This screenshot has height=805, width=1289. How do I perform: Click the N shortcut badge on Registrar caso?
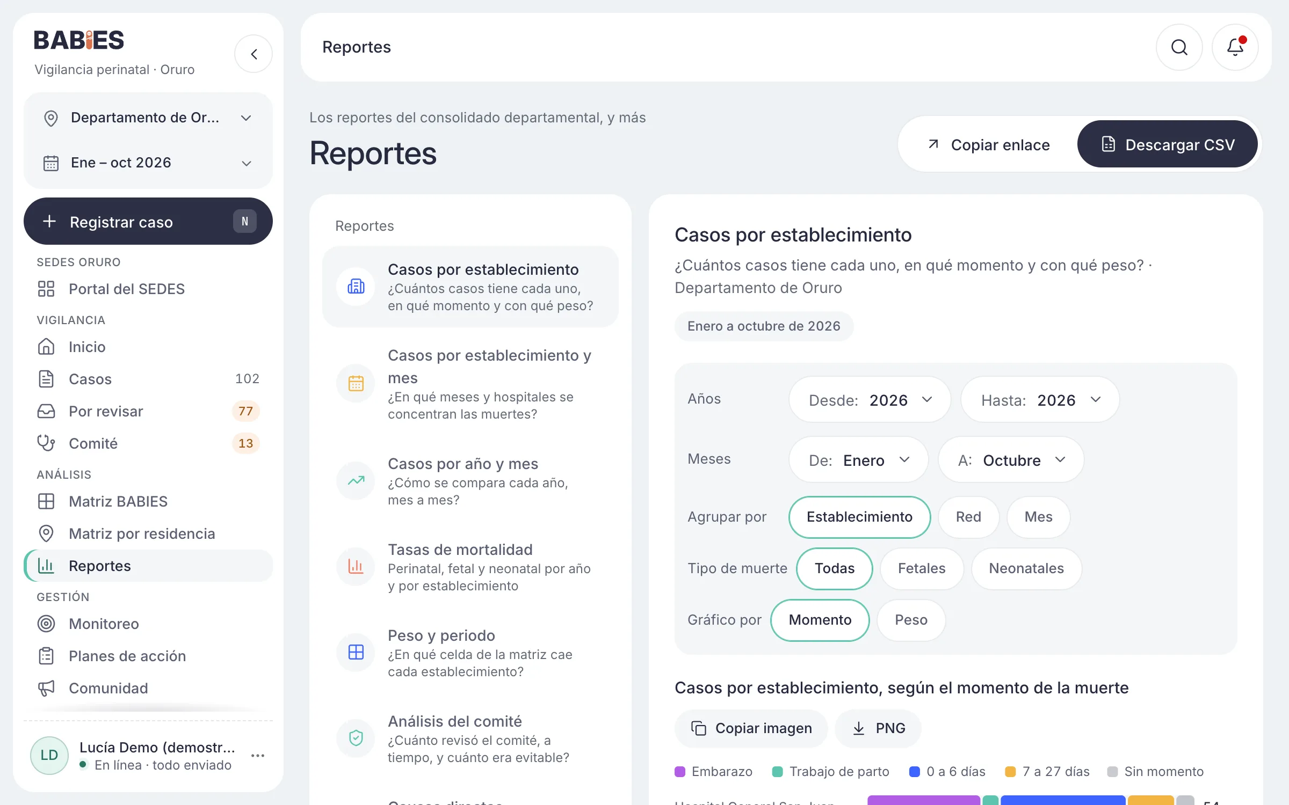pyautogui.click(x=245, y=221)
